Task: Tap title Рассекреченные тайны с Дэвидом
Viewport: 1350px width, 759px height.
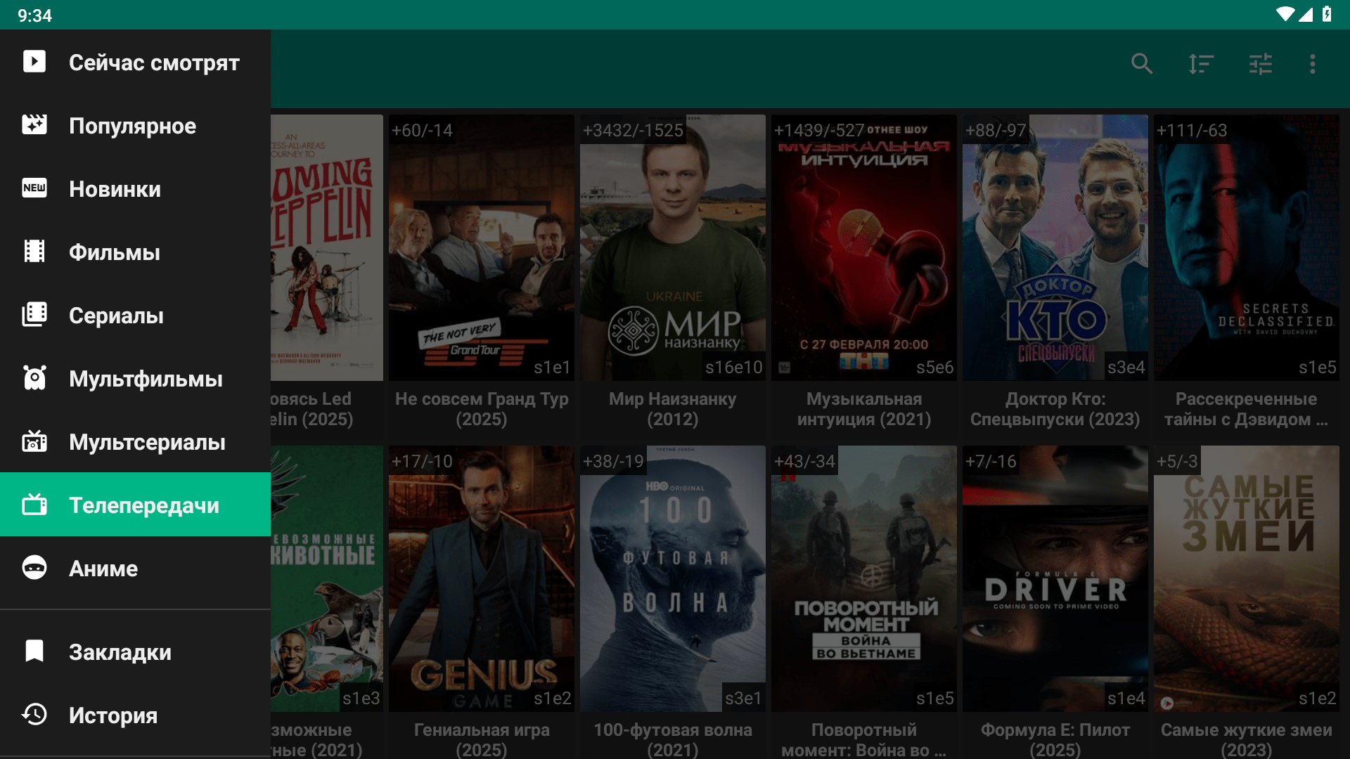Action: [1247, 409]
